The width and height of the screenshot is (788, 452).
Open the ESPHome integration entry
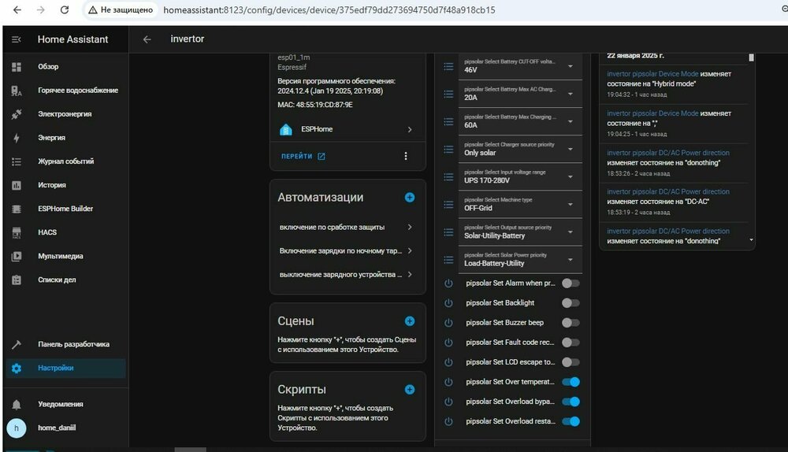coord(347,129)
